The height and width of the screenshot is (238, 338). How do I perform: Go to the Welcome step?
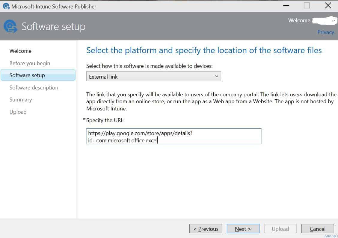[20, 51]
